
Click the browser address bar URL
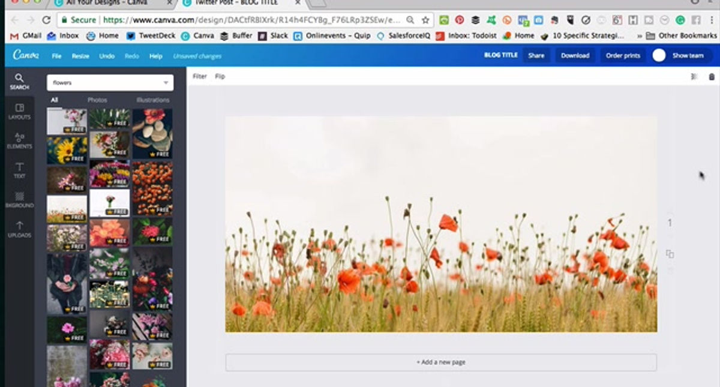[252, 20]
